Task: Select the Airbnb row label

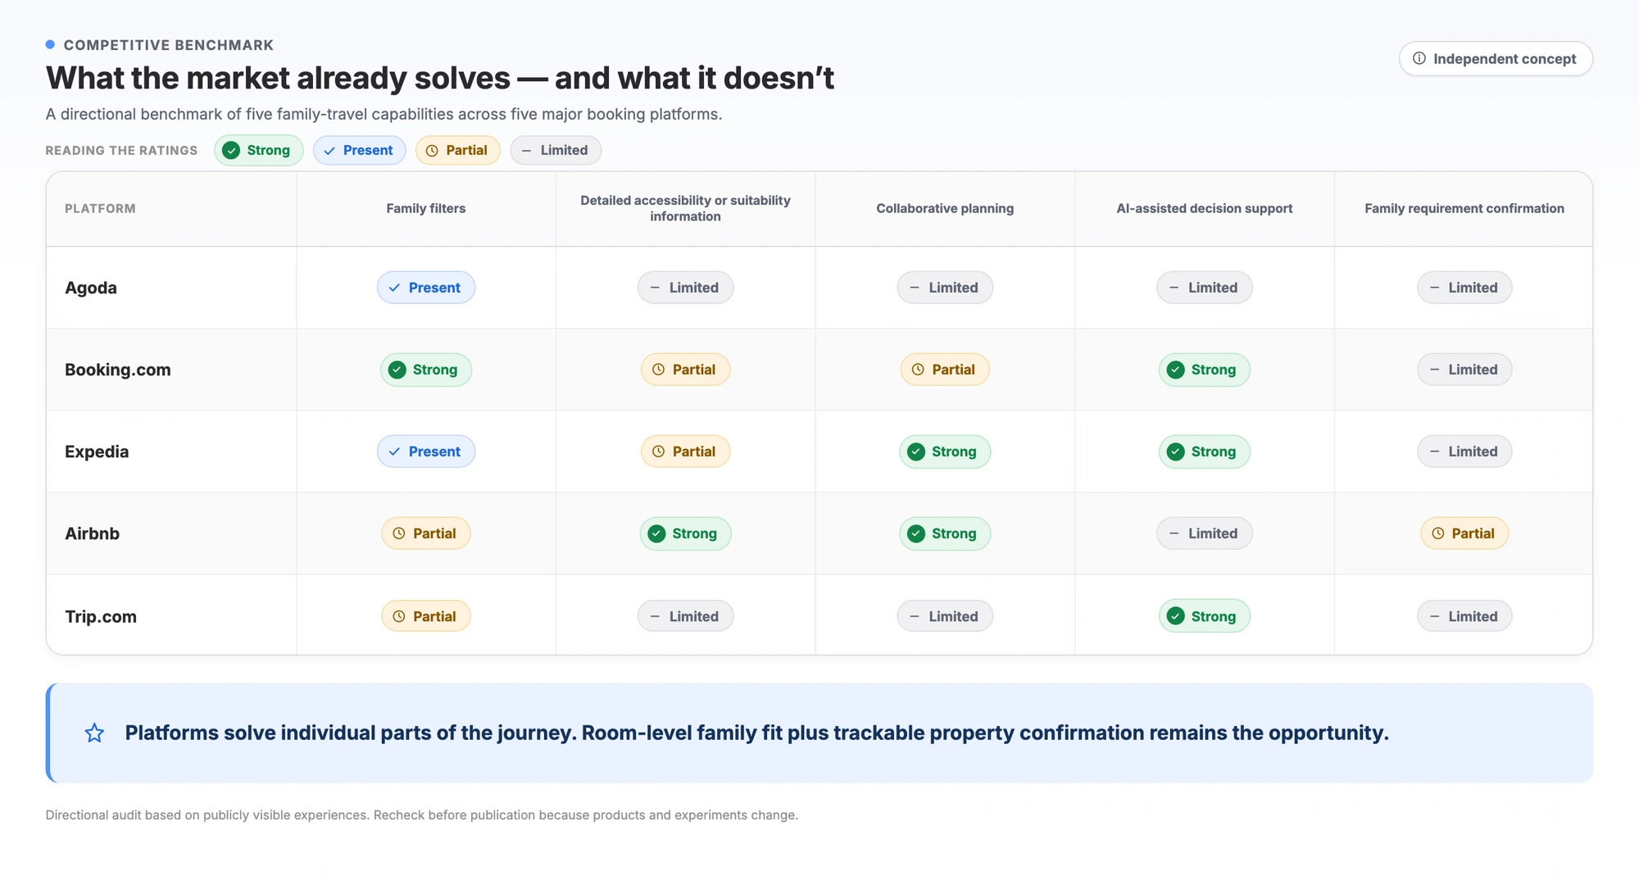Action: 93,534
